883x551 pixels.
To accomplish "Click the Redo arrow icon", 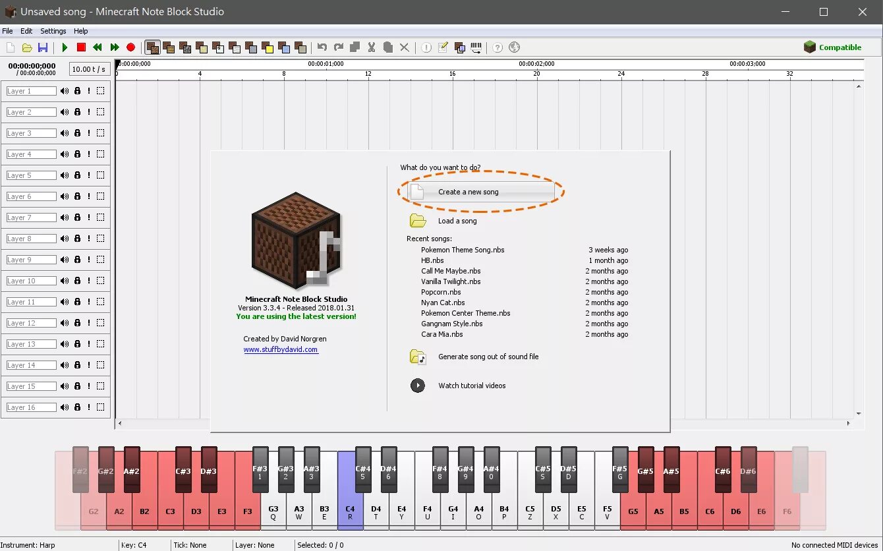I will 339,47.
